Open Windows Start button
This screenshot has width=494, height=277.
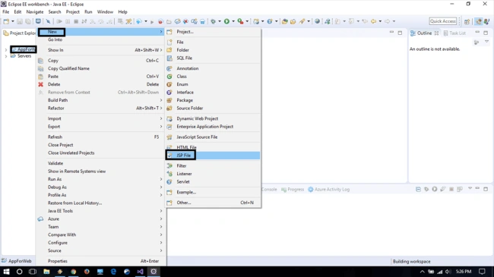(x=6, y=272)
